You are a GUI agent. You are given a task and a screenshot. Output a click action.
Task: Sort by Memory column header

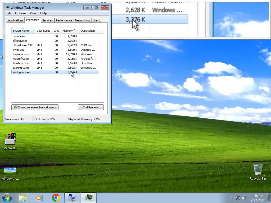pyautogui.click(x=70, y=31)
